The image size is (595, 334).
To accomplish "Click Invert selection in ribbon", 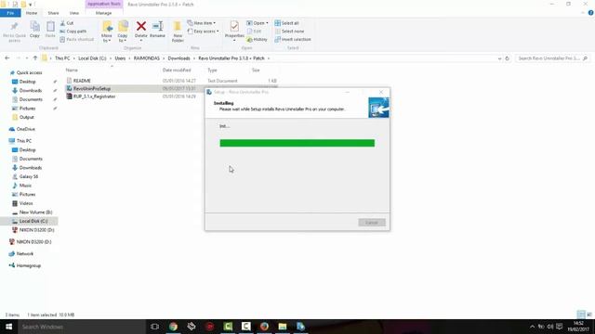I will 293,39.
